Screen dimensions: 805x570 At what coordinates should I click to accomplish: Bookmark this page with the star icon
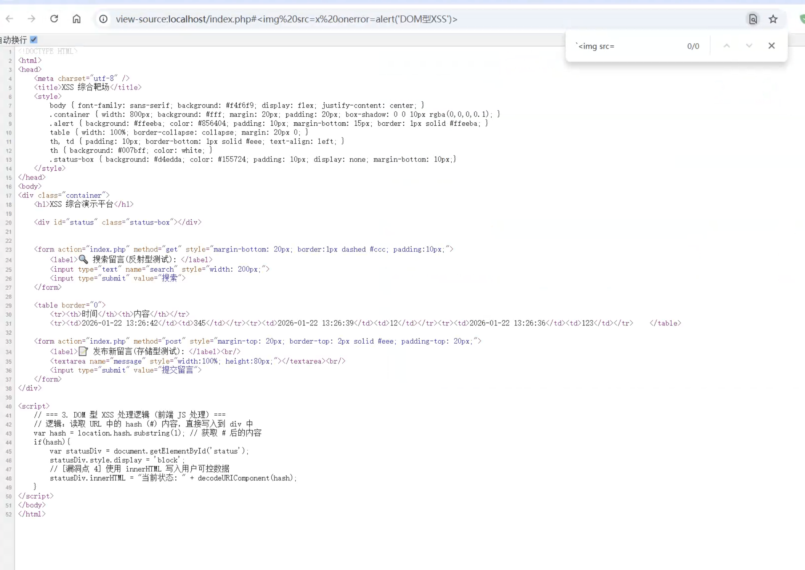coord(773,19)
